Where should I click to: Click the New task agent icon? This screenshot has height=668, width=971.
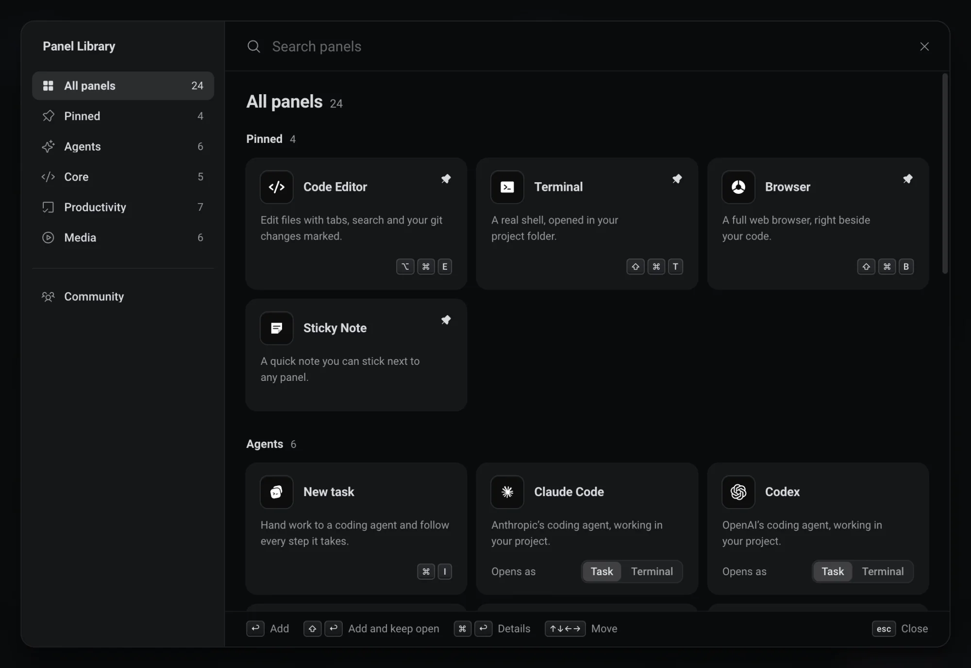276,492
